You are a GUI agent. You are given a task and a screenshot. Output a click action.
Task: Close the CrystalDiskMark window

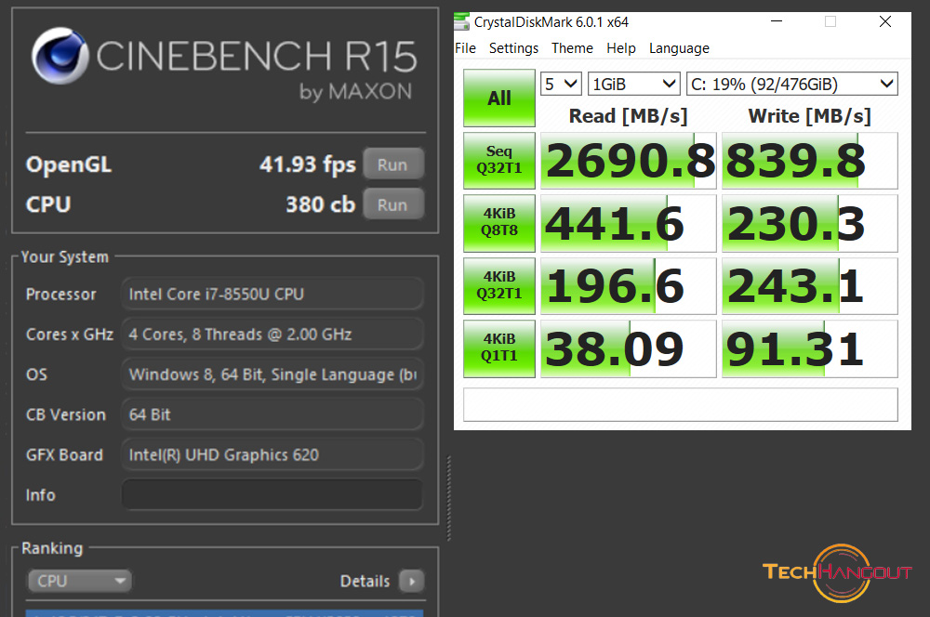885,21
